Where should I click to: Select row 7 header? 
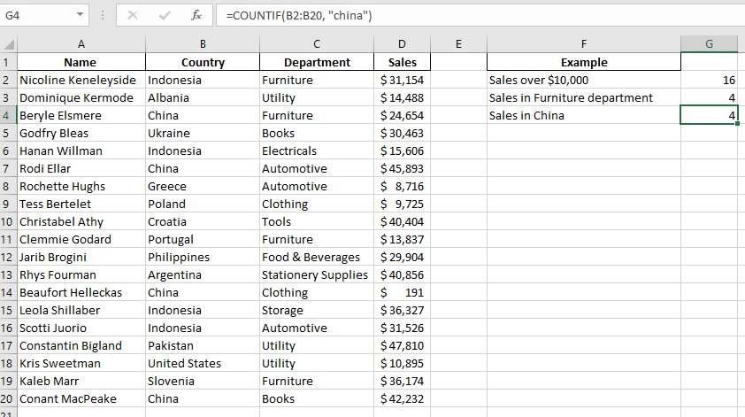[x=8, y=168]
